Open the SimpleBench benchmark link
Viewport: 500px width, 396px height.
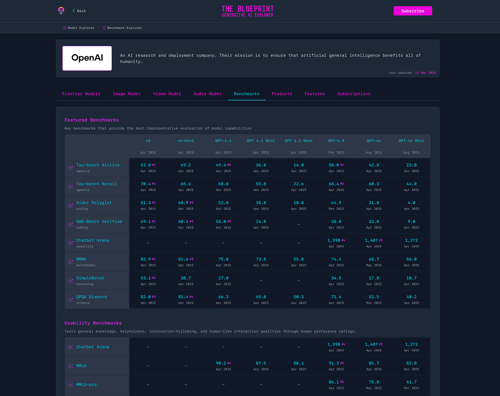(90, 278)
